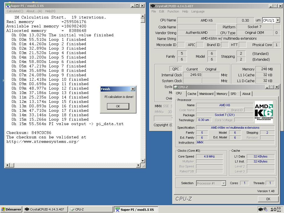Click the taskbar clock showing 10:59
The image size is (284, 213).
tap(275, 209)
